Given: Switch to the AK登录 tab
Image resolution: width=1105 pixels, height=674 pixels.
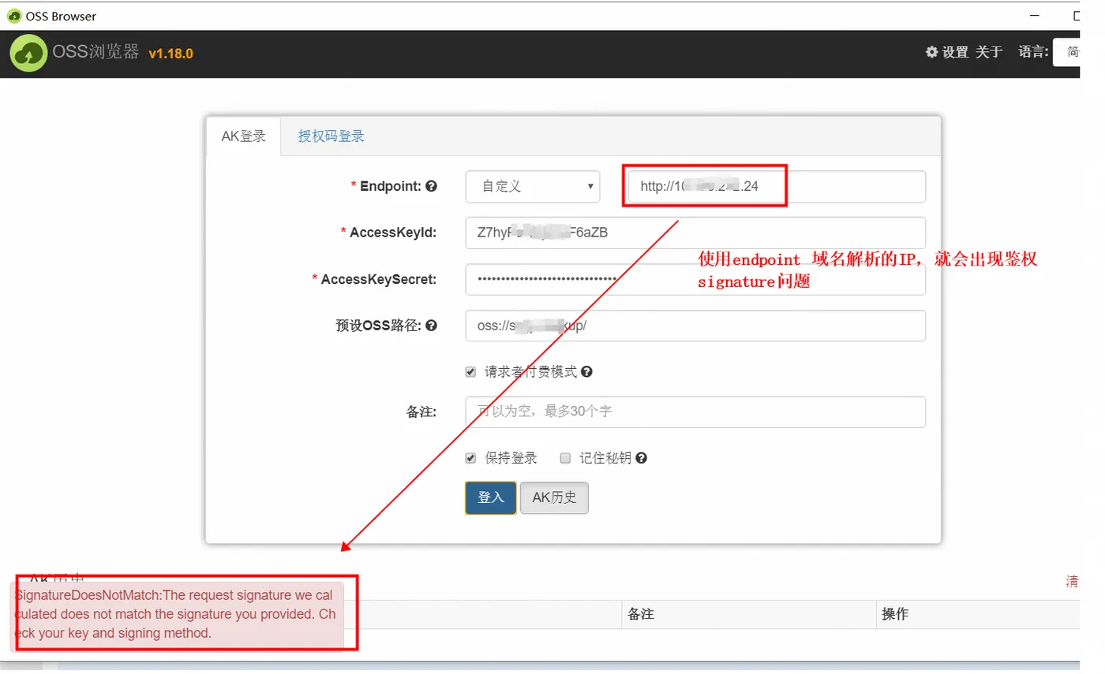Looking at the screenshot, I should click(x=243, y=136).
